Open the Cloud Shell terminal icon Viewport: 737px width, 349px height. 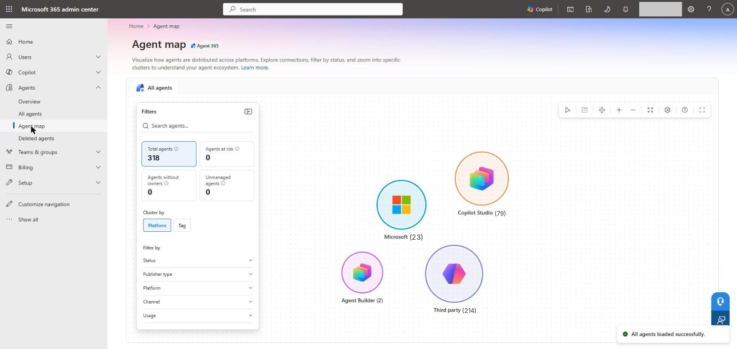click(570, 9)
